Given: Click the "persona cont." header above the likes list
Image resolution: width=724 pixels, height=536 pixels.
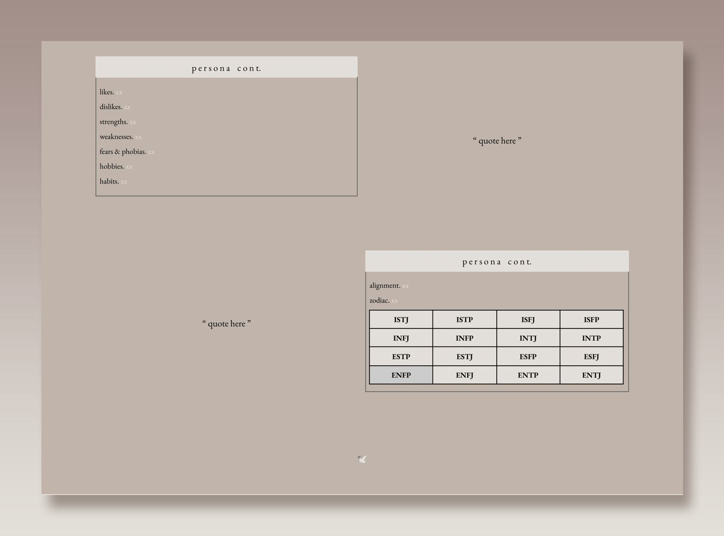Looking at the screenshot, I should [226, 68].
